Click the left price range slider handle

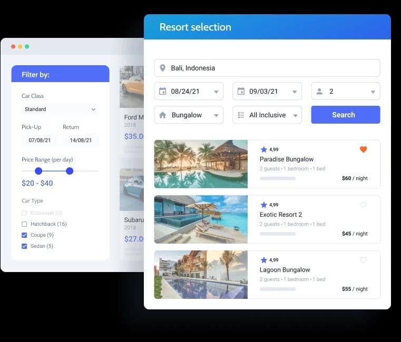38,171
